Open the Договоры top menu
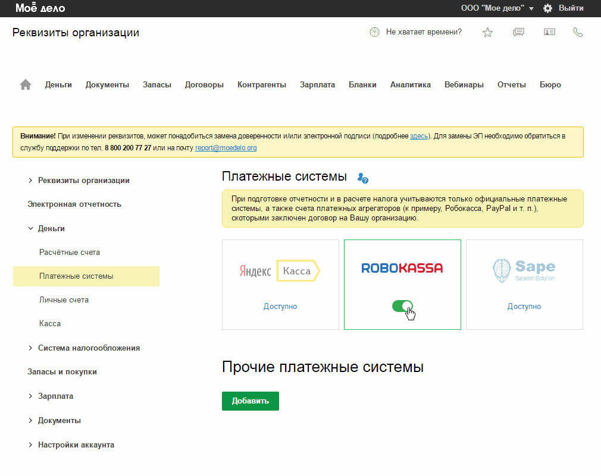 click(x=204, y=85)
